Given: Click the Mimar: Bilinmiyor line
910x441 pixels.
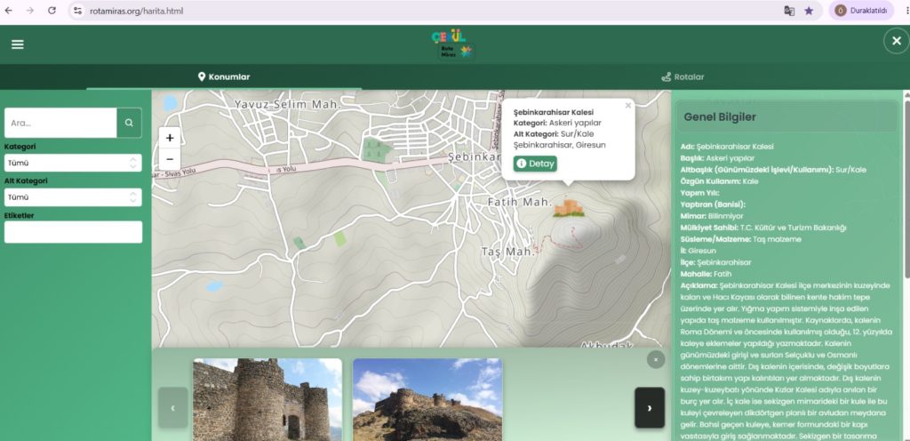Looking at the screenshot, I should tap(712, 216).
